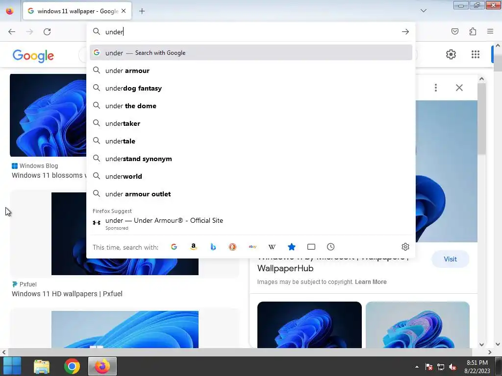Viewport: 502px width, 376px height.
Task: Choose the 'understand synonym' suggestion
Action: 251,159
